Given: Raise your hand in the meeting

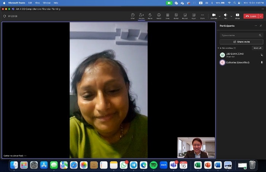Looking at the screenshot, I should coord(150,16).
